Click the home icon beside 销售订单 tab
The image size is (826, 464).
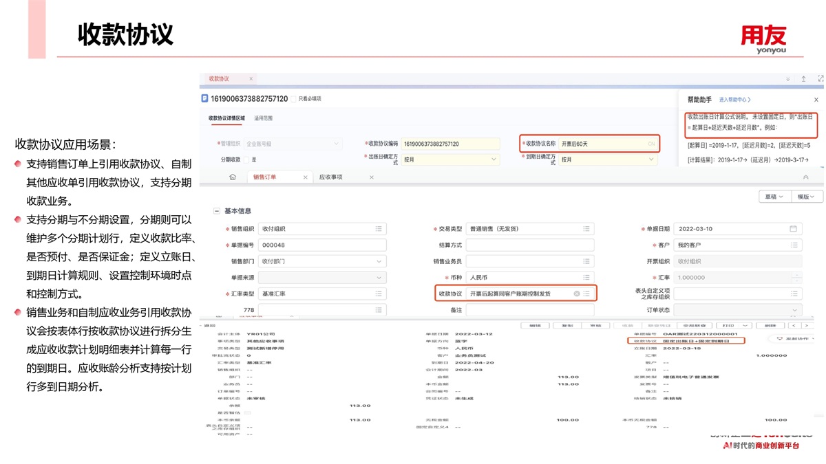tap(233, 177)
